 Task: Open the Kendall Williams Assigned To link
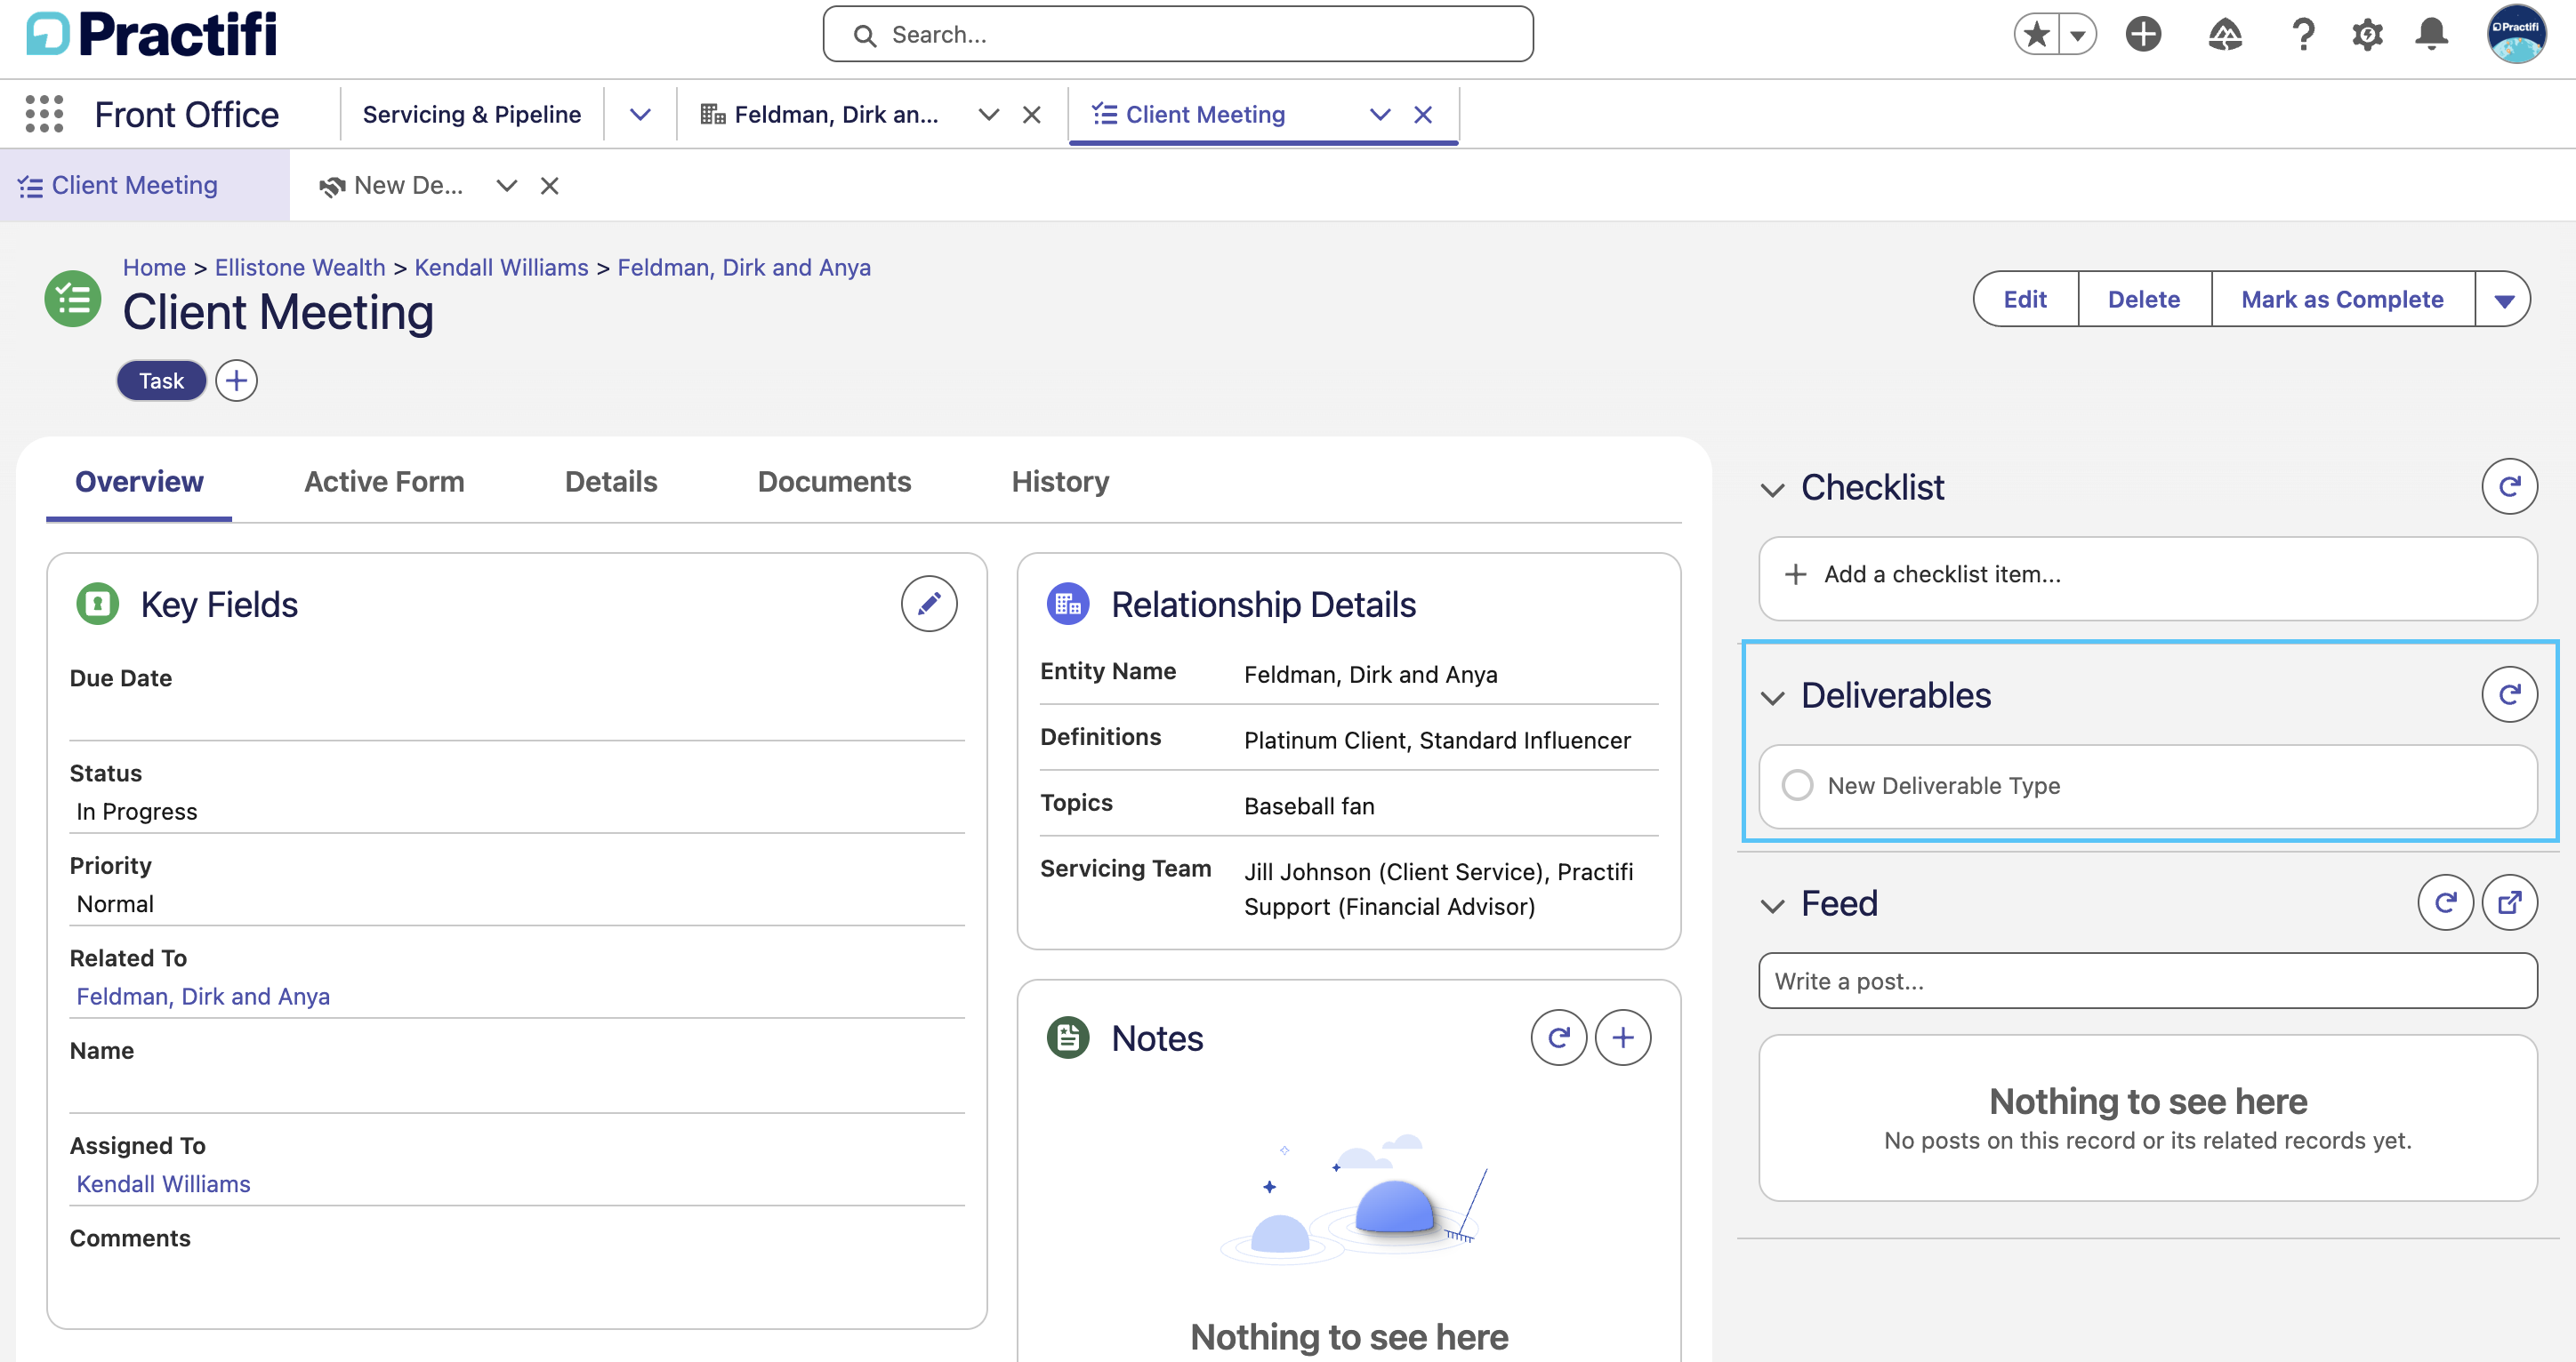[x=163, y=1184]
